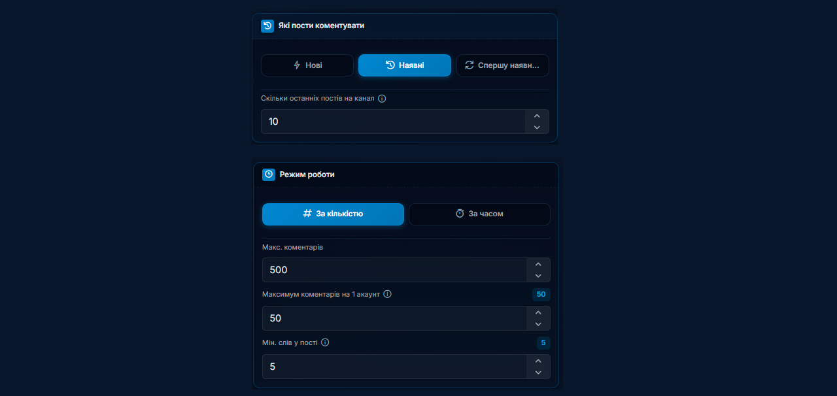Click the "Макс. коментарів" field showing 500

pyautogui.click(x=394, y=270)
